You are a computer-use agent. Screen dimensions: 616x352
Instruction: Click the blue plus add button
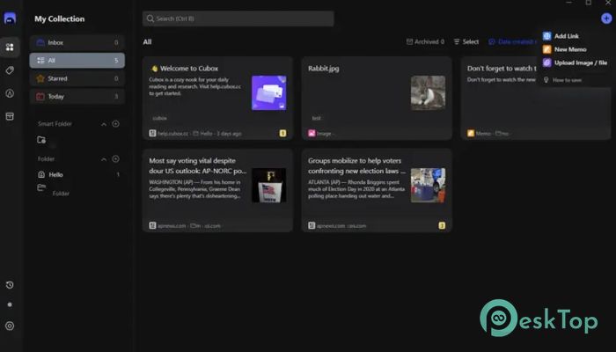click(x=606, y=18)
